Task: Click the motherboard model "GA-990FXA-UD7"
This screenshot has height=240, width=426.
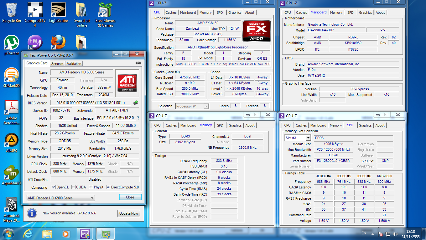Action: [x=336, y=30]
